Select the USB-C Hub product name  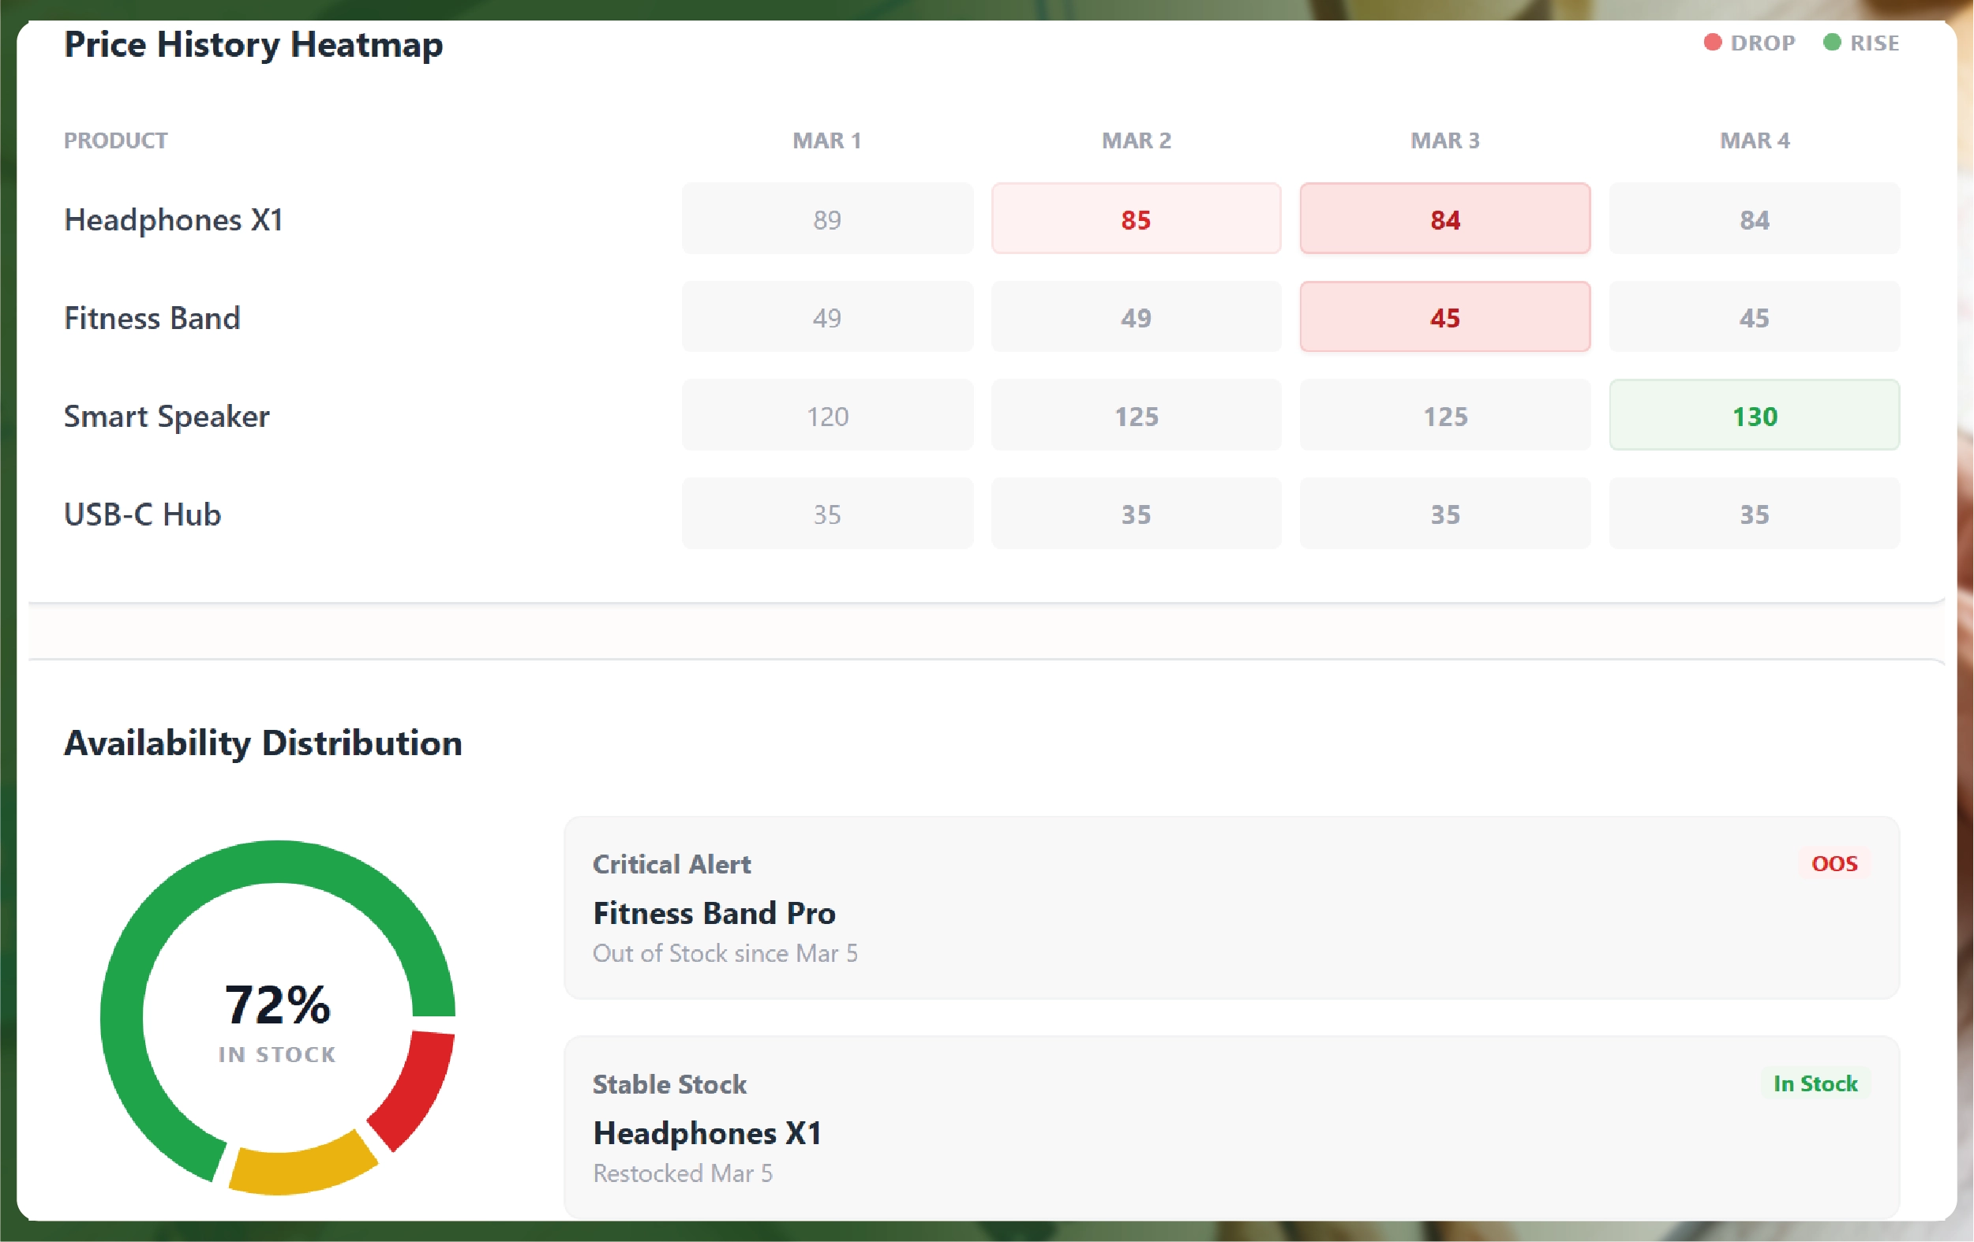click(143, 514)
